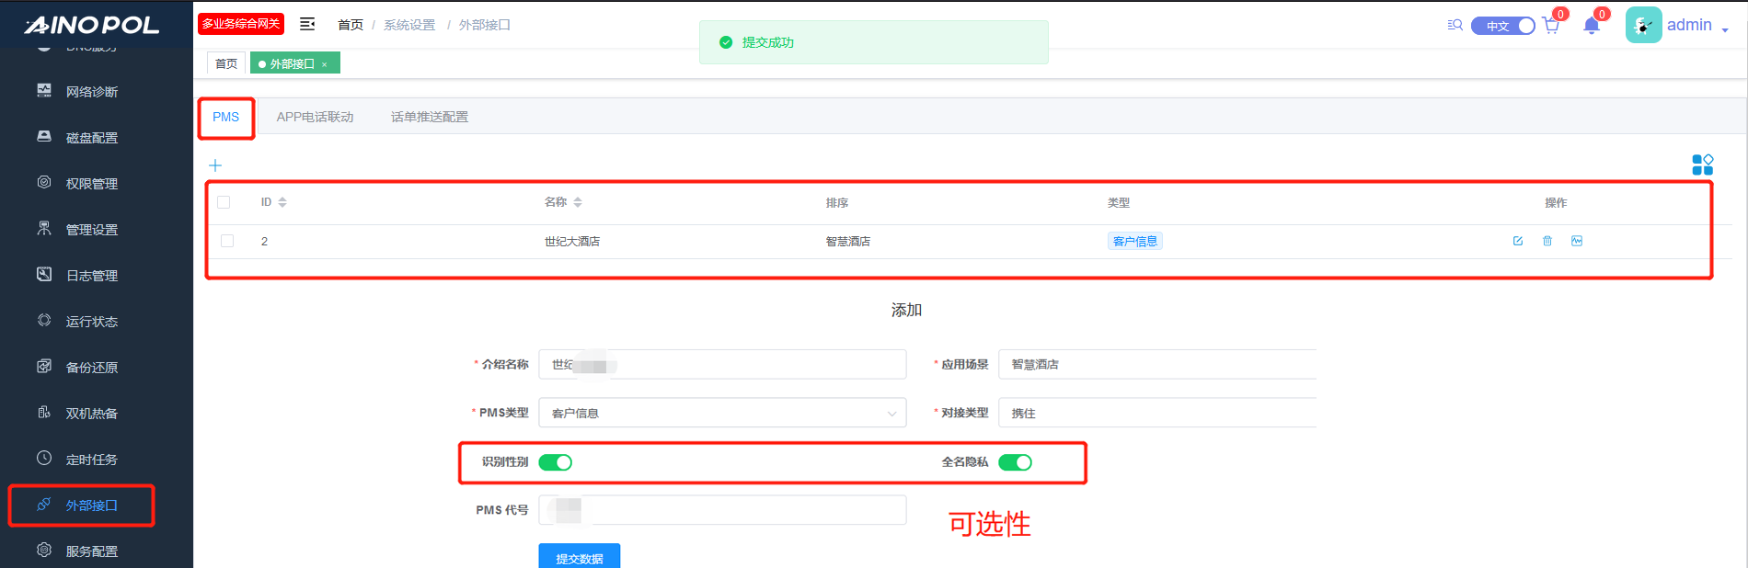Expand the PMS类型 dropdown
1748x568 pixels.
click(722, 414)
